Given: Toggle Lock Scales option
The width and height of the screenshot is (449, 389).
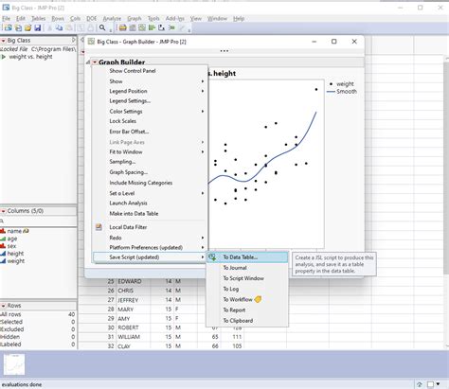Looking at the screenshot, I should [123, 121].
